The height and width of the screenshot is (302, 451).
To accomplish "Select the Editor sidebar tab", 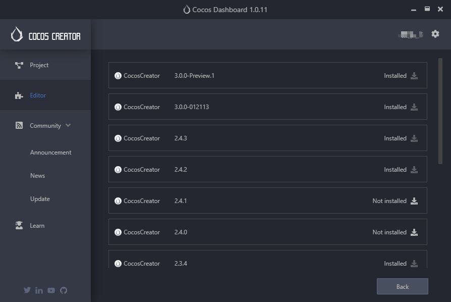I will click(x=38, y=95).
